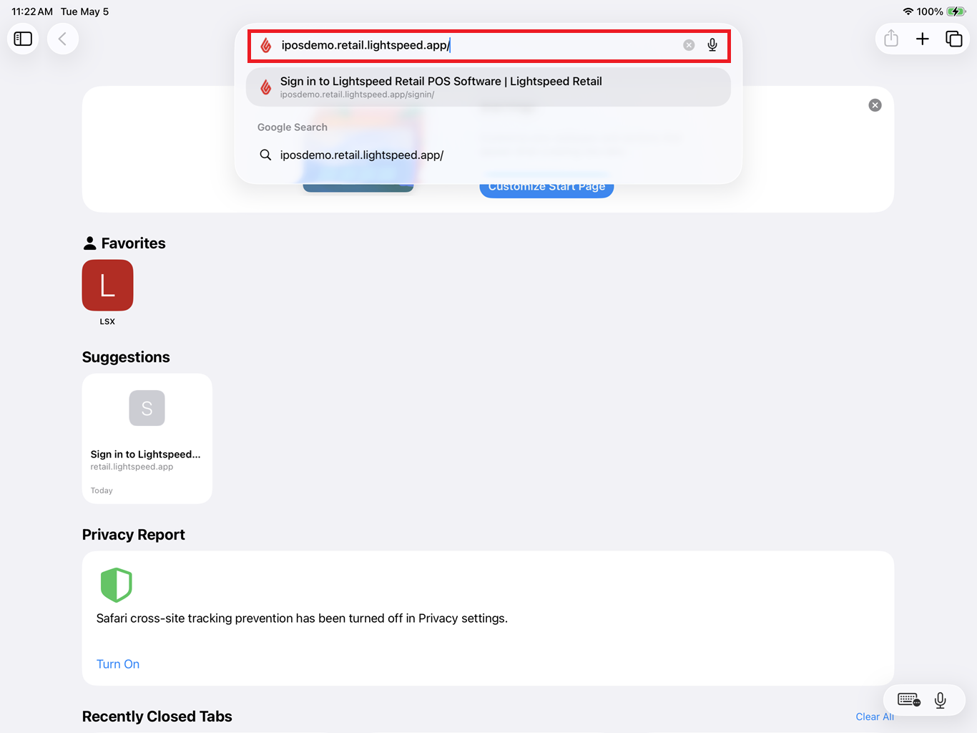977x733 pixels.
Task: Start dictation from floating microphone
Action: tap(941, 700)
